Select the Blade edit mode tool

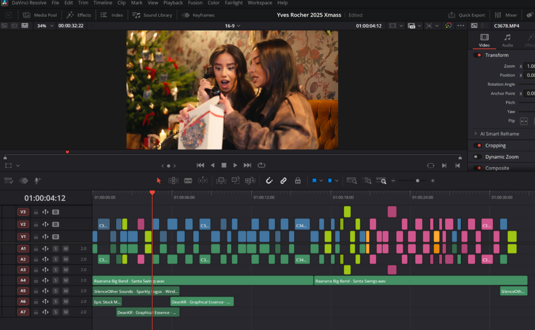[x=188, y=180]
